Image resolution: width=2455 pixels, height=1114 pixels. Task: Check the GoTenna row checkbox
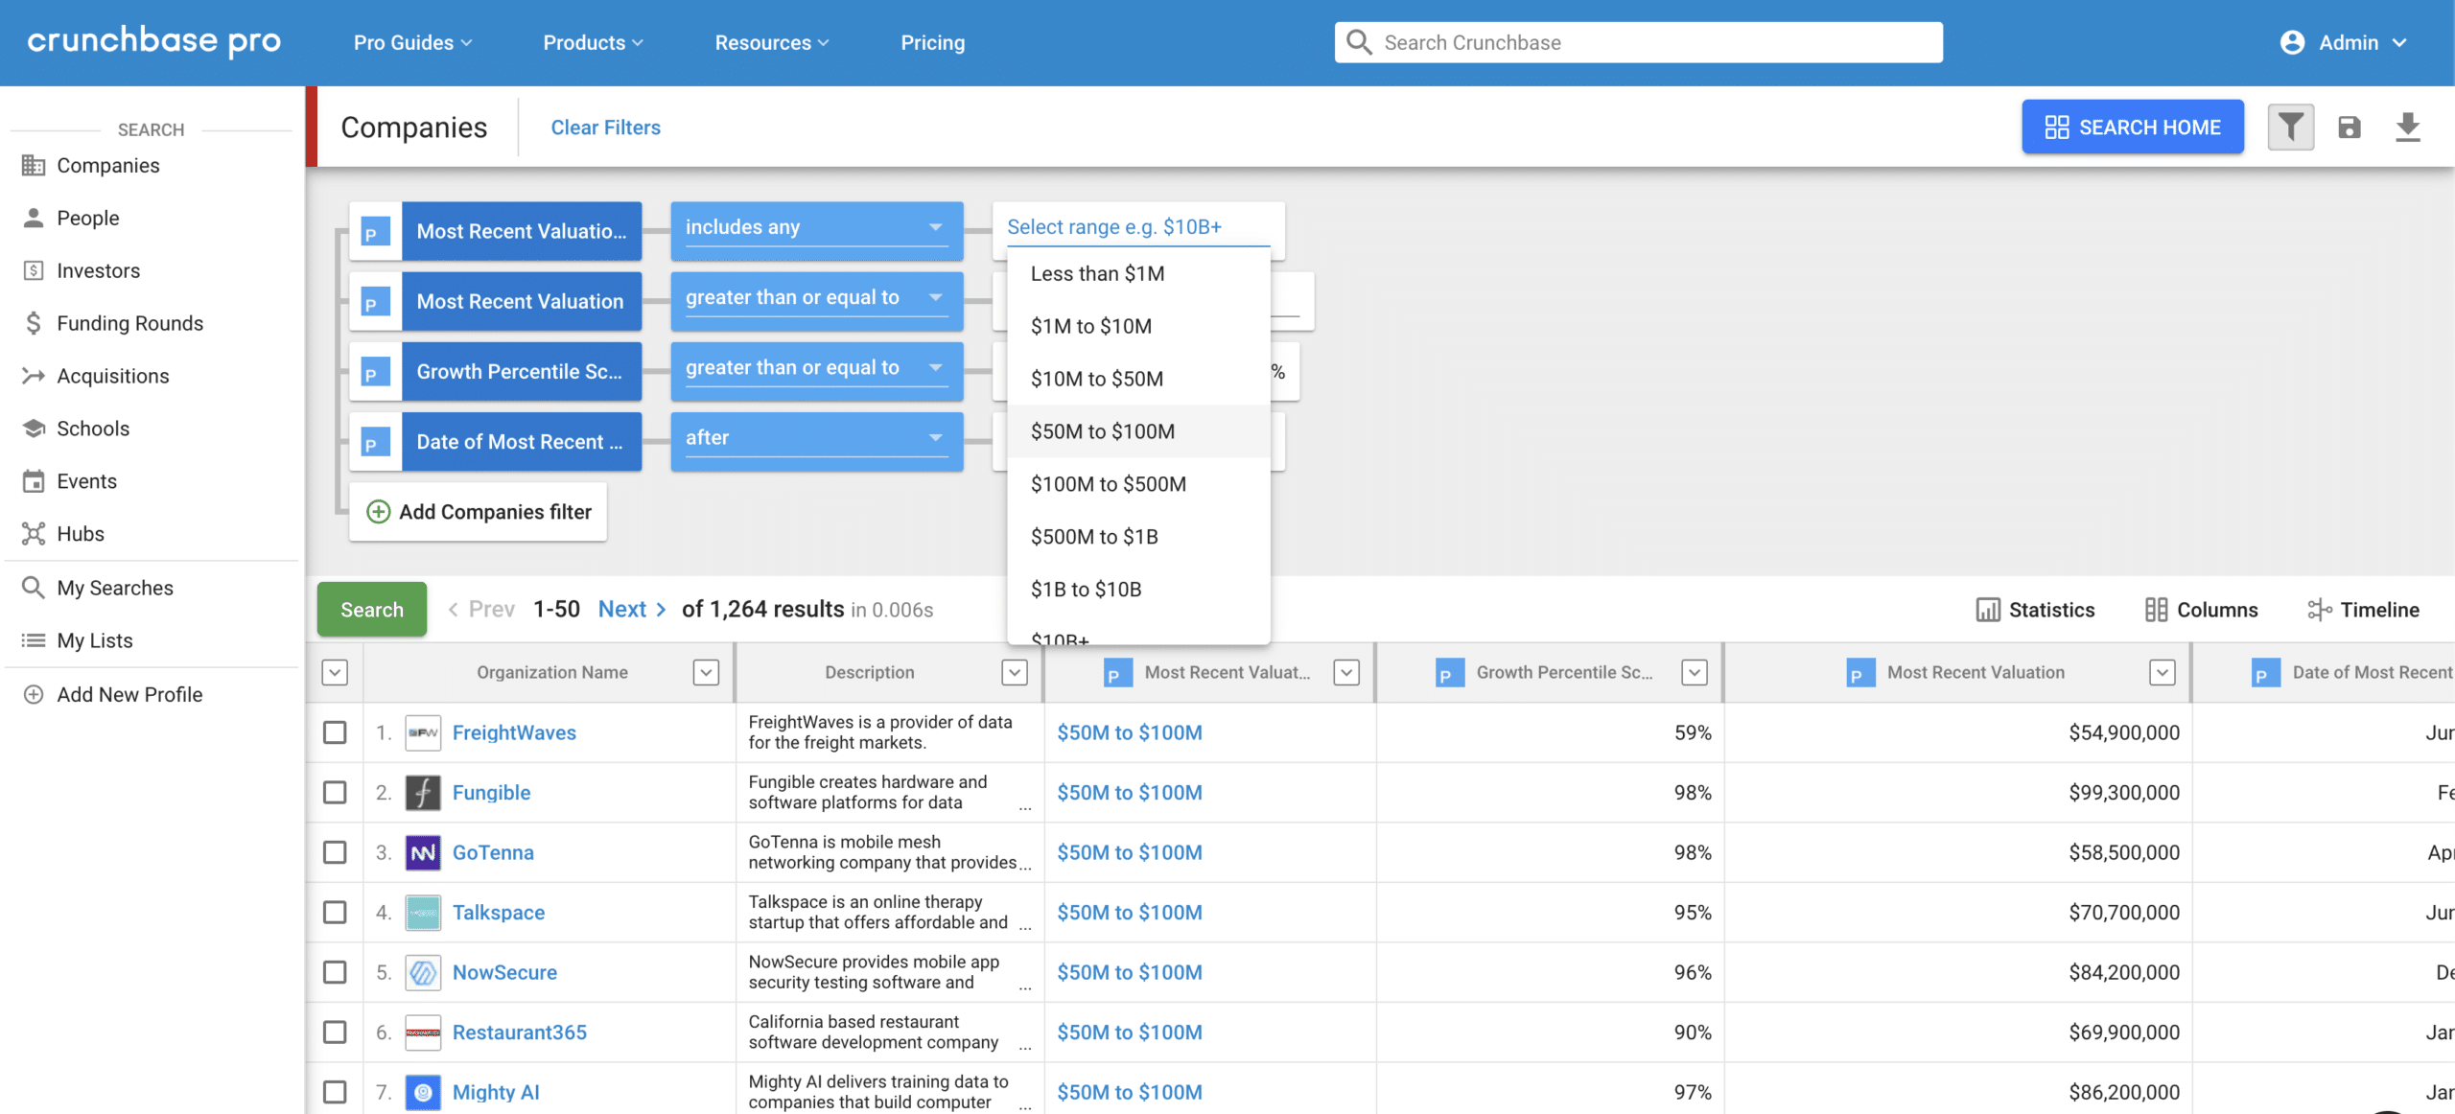tap(335, 852)
